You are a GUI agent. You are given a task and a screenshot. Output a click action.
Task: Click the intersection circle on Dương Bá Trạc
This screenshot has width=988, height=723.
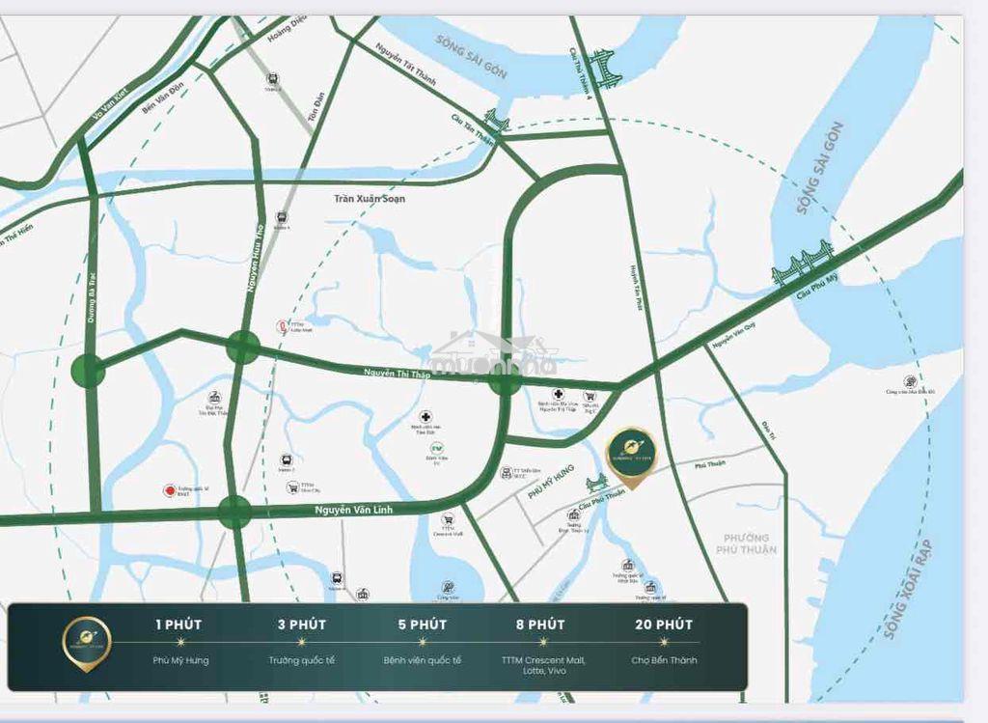pos(88,370)
